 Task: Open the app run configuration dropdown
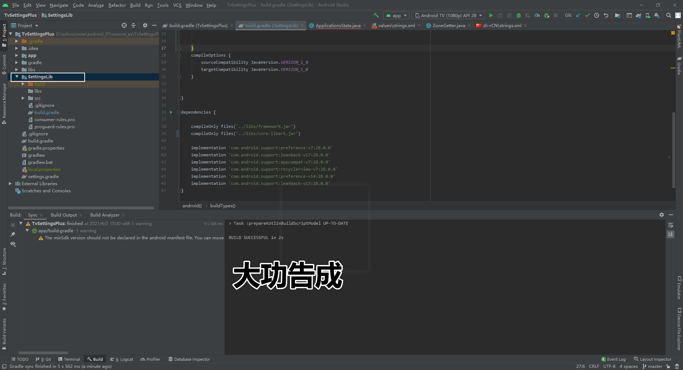pos(396,15)
